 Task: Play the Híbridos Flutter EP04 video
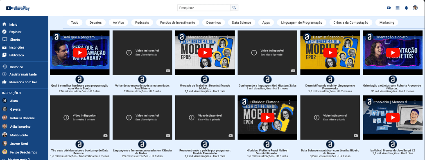(x=267, y=118)
